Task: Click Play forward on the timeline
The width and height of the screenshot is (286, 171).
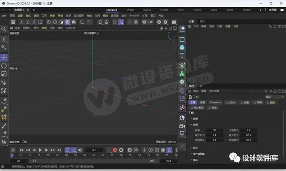Action: [x=40, y=150]
